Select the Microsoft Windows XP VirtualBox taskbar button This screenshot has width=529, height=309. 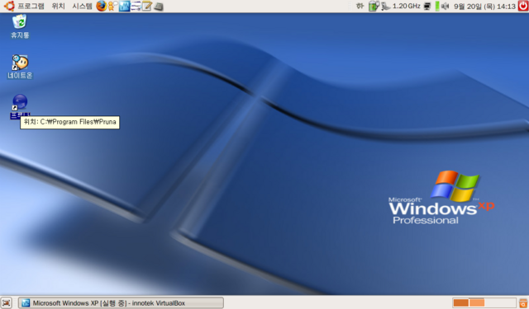(x=121, y=303)
